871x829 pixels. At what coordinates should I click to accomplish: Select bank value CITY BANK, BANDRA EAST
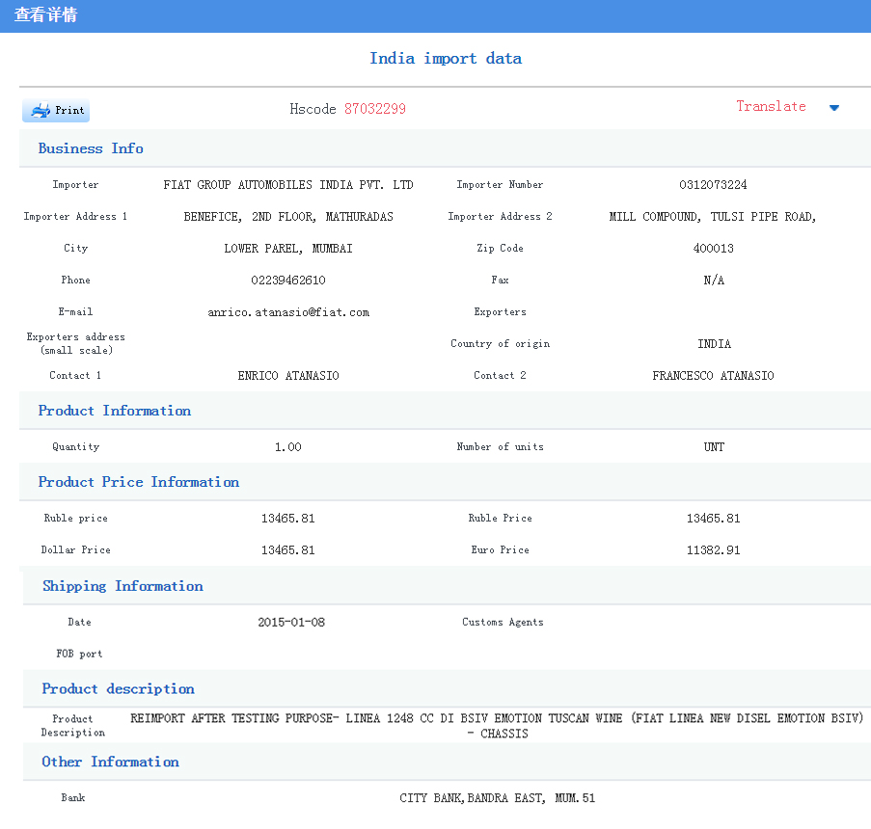(x=497, y=798)
